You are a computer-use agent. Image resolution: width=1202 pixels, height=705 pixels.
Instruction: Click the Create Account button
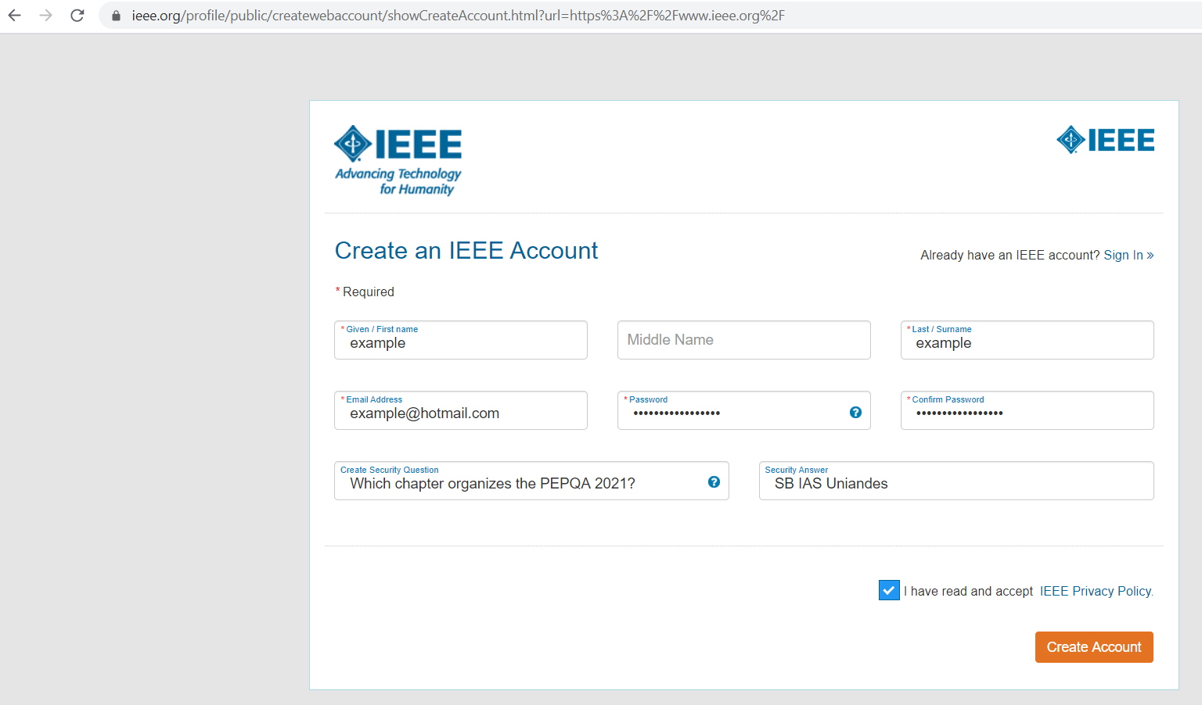click(x=1094, y=647)
